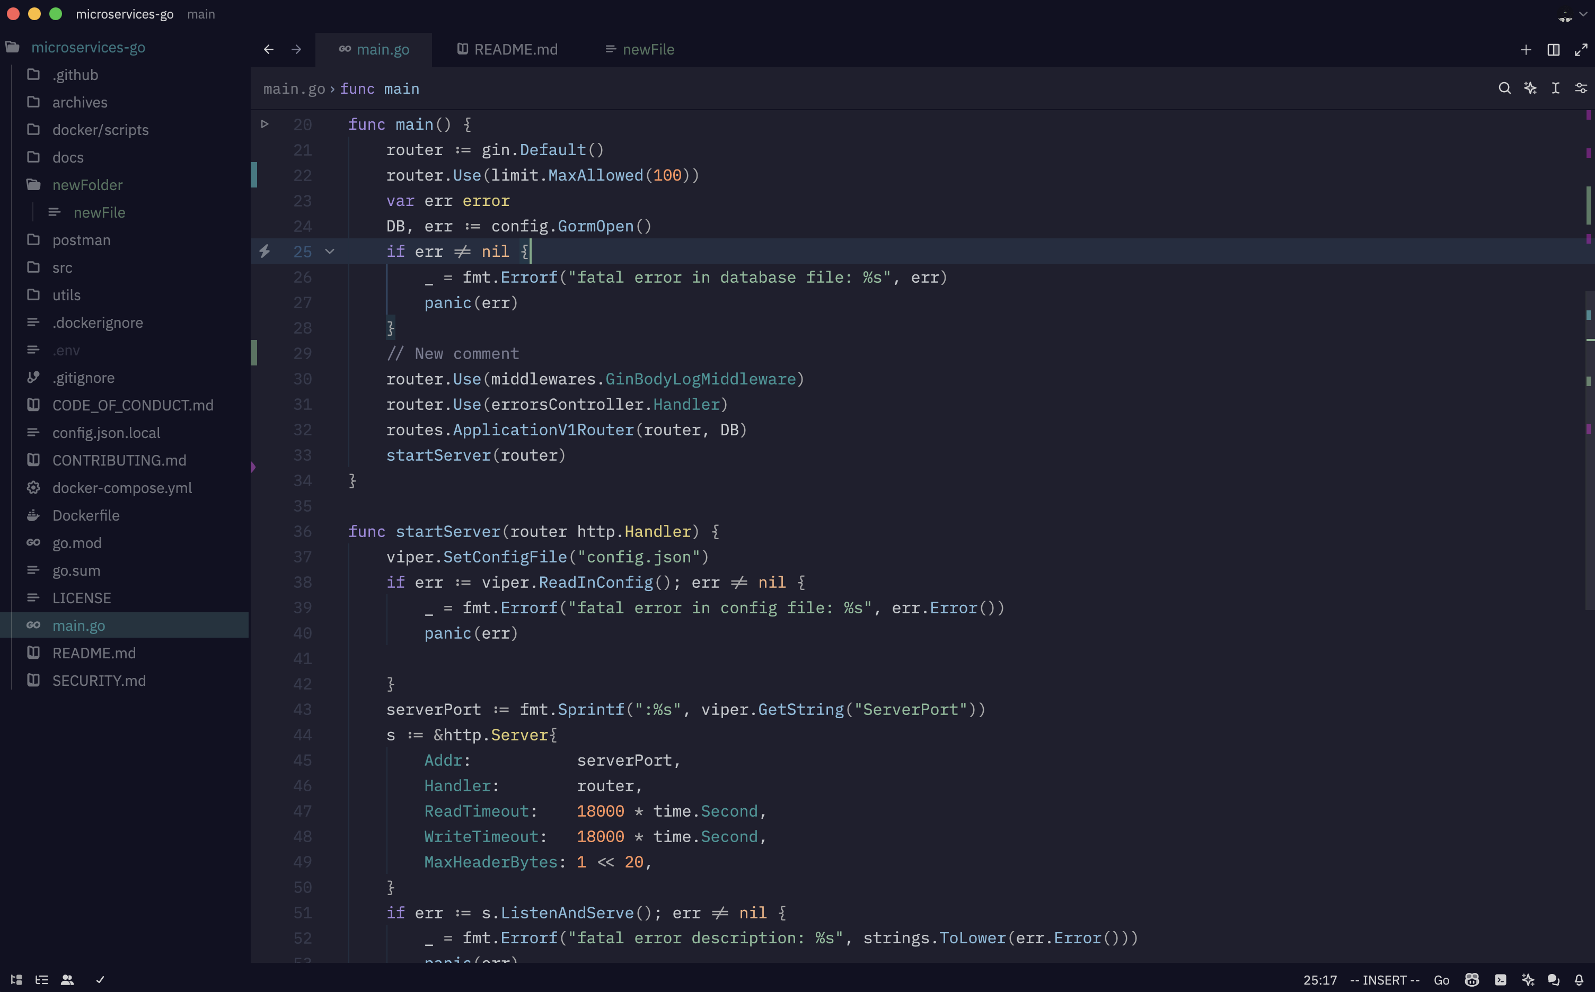Switch to the README.md tab
1595x992 pixels.
tap(508, 49)
